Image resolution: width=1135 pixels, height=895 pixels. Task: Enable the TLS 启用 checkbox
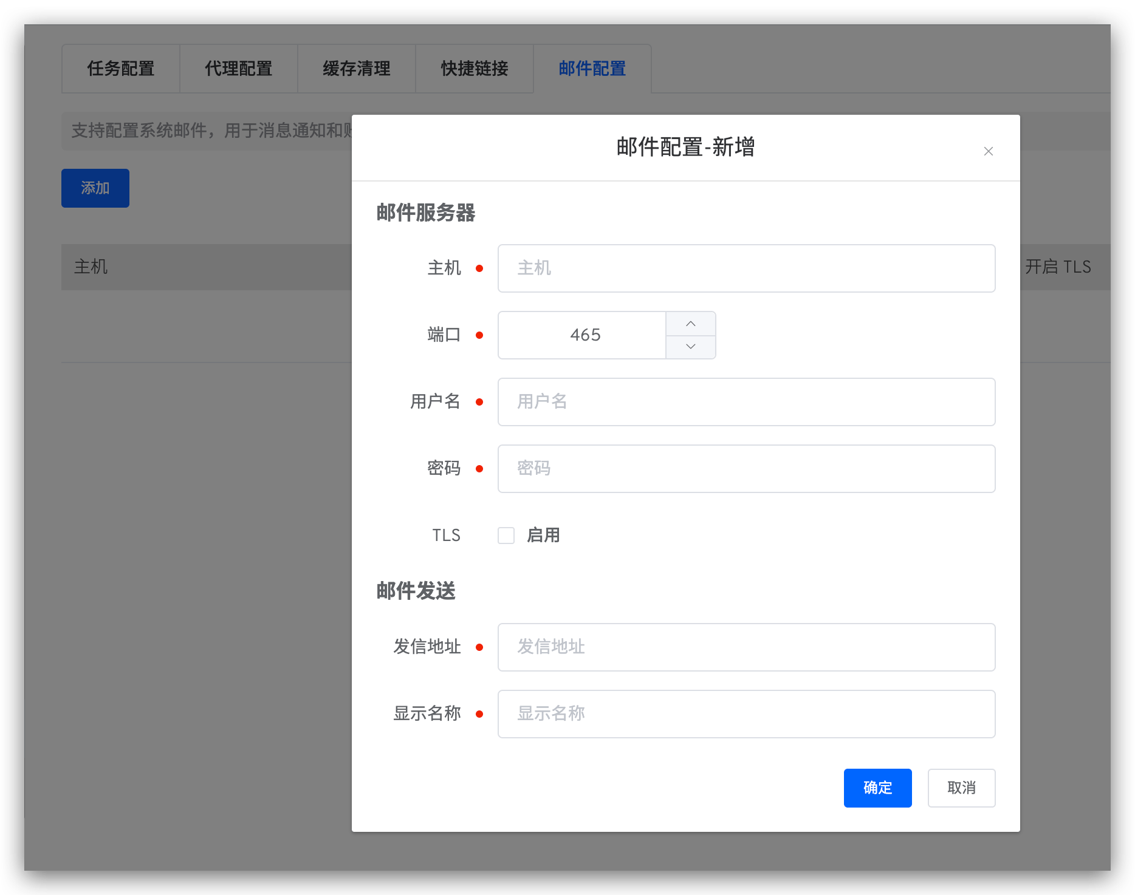click(x=506, y=535)
